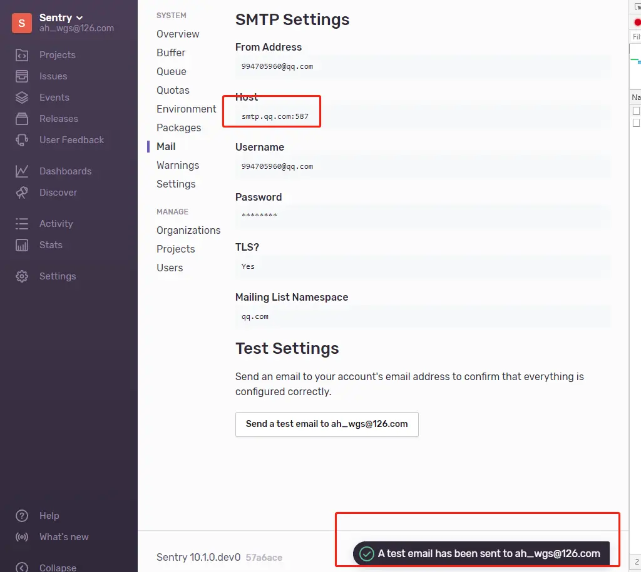Select Buffer in System admin menu
Viewport: 641px width, 572px height.
171,53
